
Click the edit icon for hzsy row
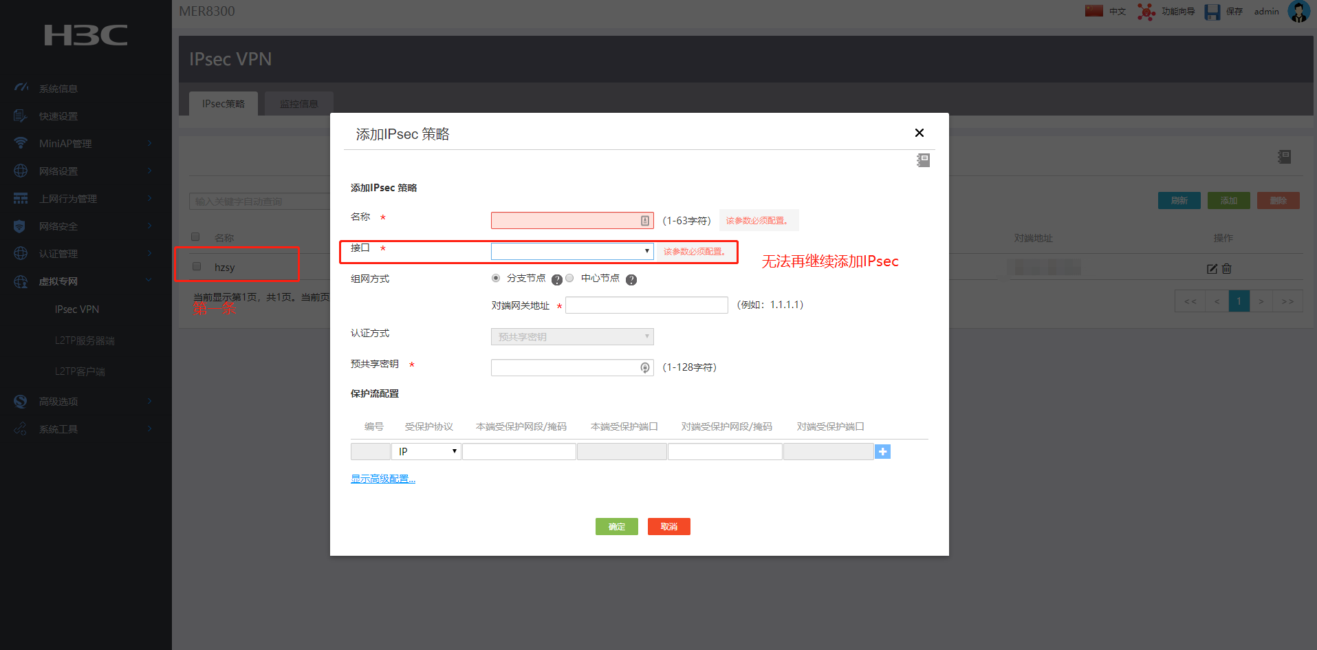point(1212,269)
